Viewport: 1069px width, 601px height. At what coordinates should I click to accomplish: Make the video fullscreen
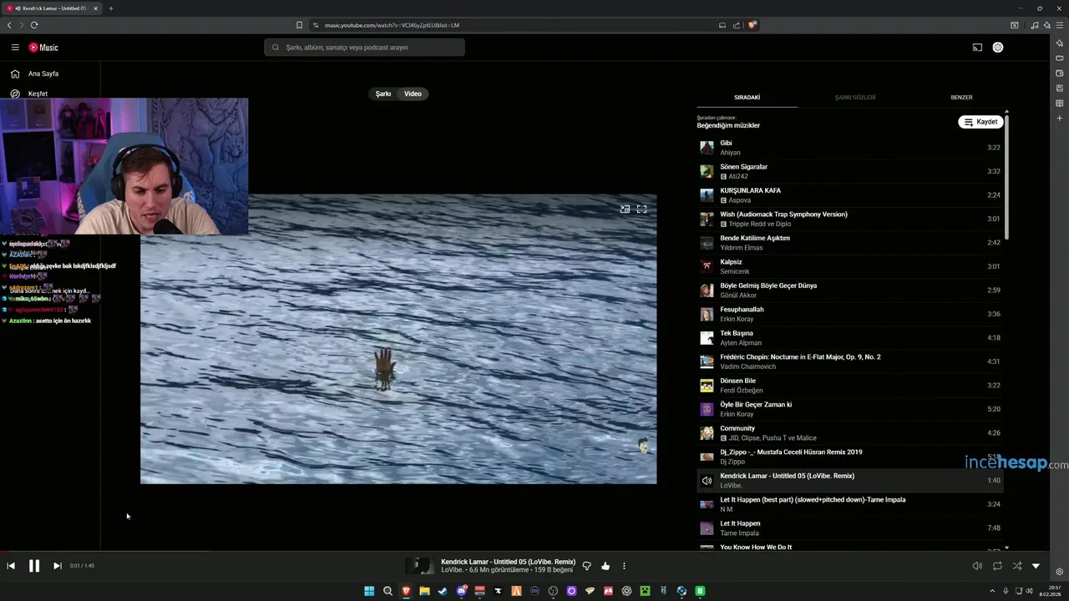(x=641, y=209)
